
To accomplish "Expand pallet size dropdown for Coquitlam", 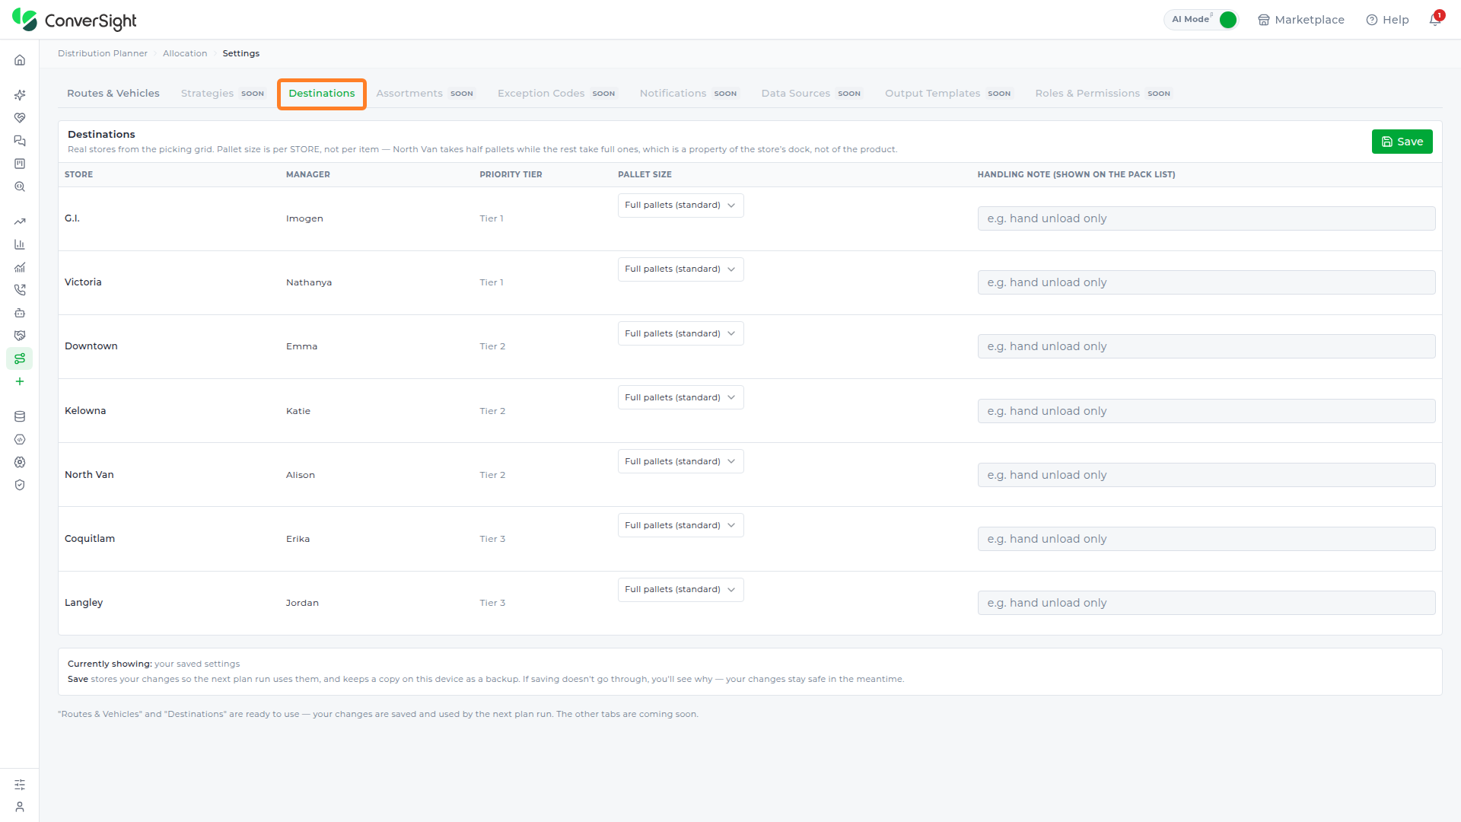I will tap(680, 525).
